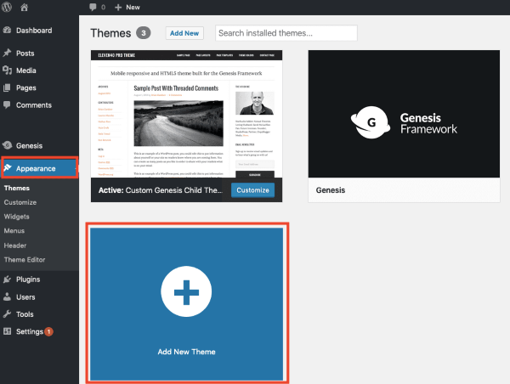This screenshot has width=510, height=384.
Task: Select the Appearance menu item
Action: 39,168
